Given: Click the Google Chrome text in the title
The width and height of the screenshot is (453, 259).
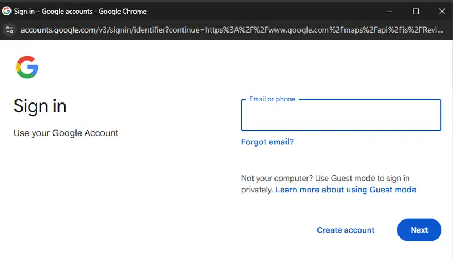Looking at the screenshot, I should click(x=122, y=11).
